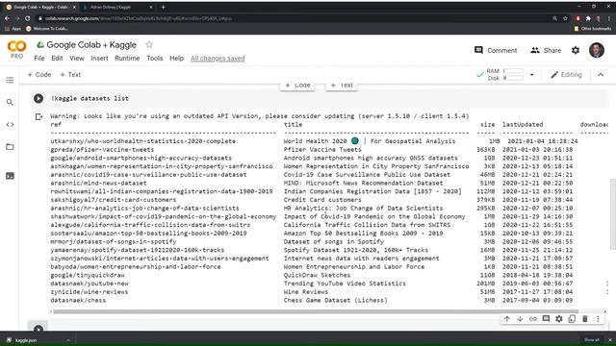Image resolution: width=616 pixels, height=346 pixels.
Task: Open the search sidebar icon
Action: pyautogui.click(x=10, y=103)
